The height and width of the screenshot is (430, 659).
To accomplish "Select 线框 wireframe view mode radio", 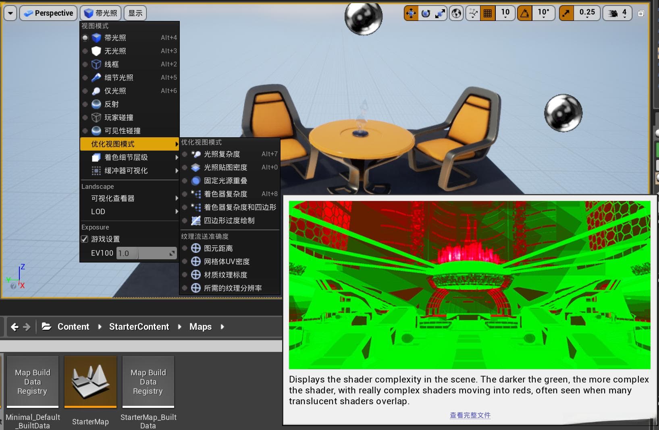I will click(x=85, y=64).
